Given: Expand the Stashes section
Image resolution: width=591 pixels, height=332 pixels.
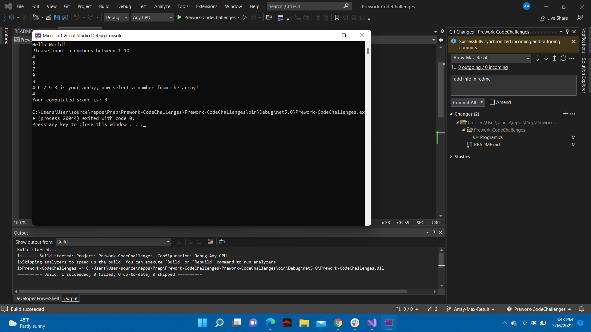Looking at the screenshot, I should tap(451, 156).
